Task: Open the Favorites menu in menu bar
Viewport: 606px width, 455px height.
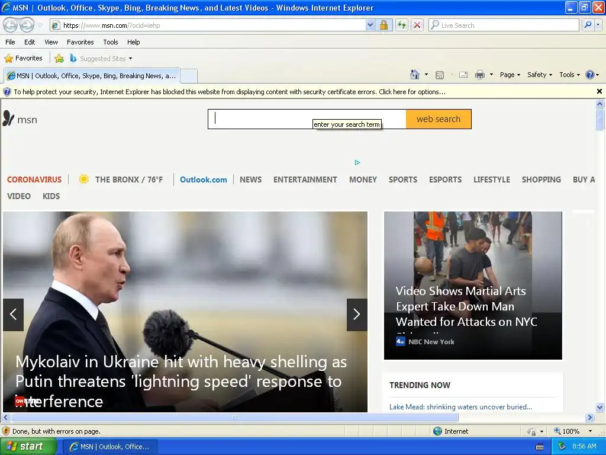Action: click(x=80, y=42)
